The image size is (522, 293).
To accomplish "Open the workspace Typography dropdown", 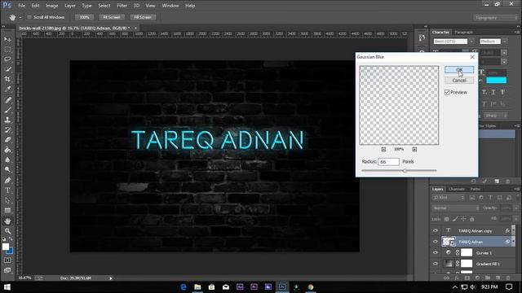I will [x=496, y=17].
